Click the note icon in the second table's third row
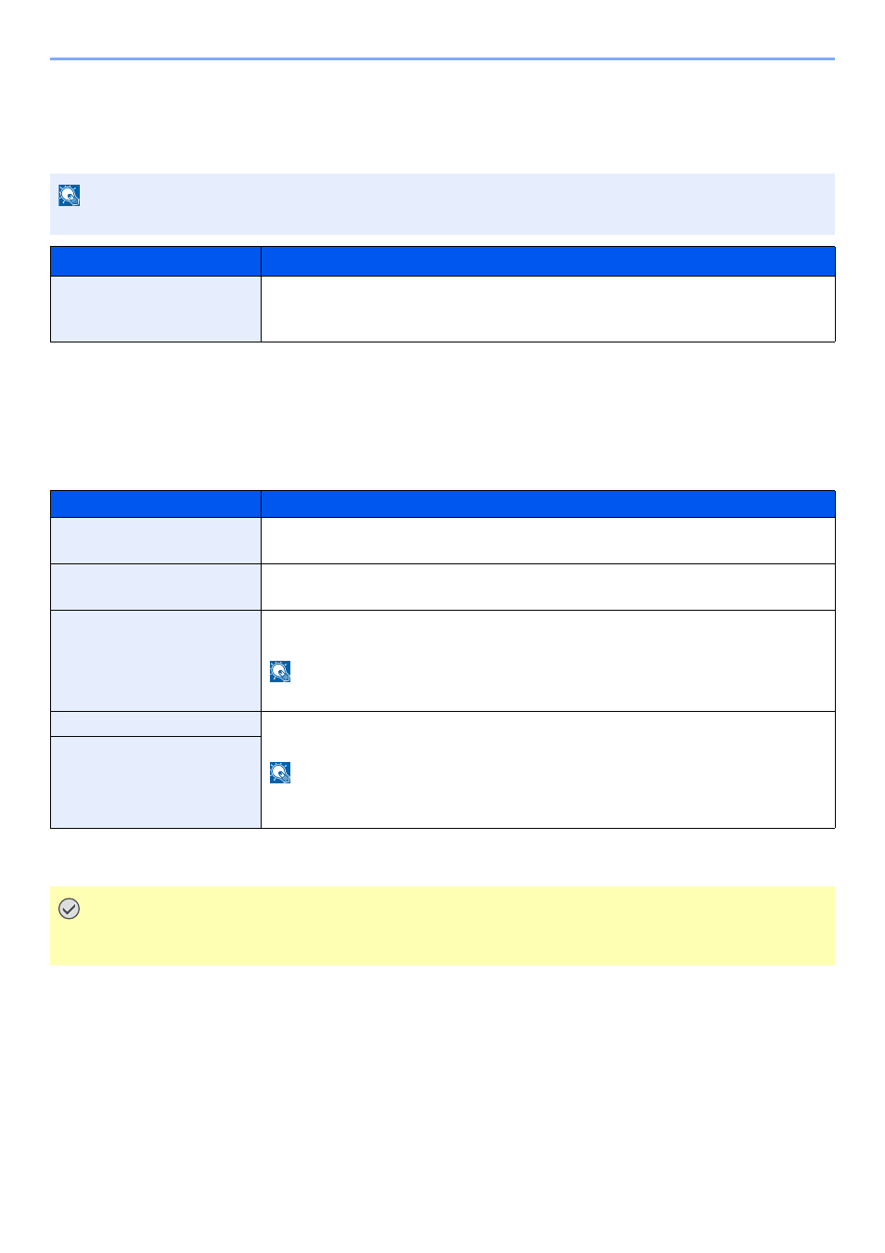Viewport: 885px width, 1253px height. 280,671
